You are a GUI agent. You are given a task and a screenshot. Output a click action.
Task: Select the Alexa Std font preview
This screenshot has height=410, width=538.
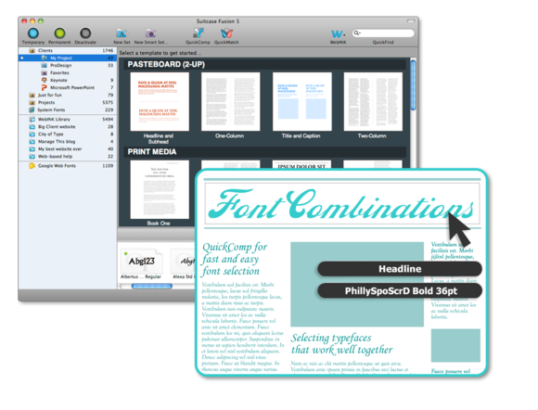[184, 263]
